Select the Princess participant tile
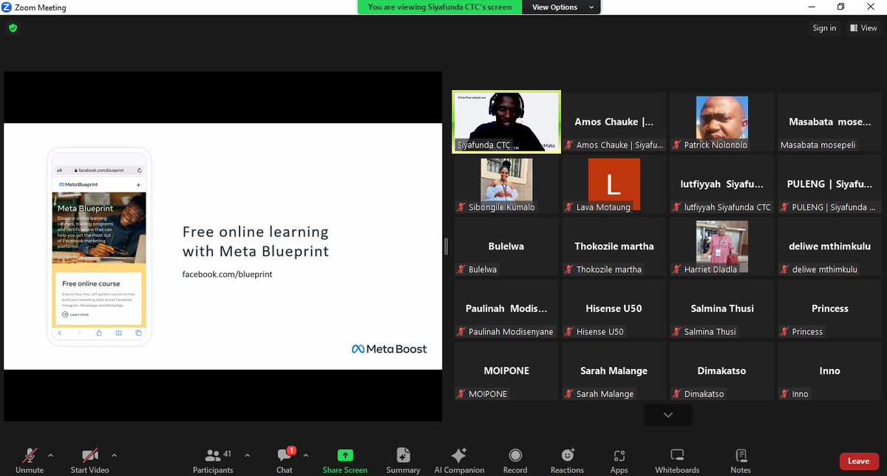Image resolution: width=887 pixels, height=476 pixels. (x=829, y=308)
